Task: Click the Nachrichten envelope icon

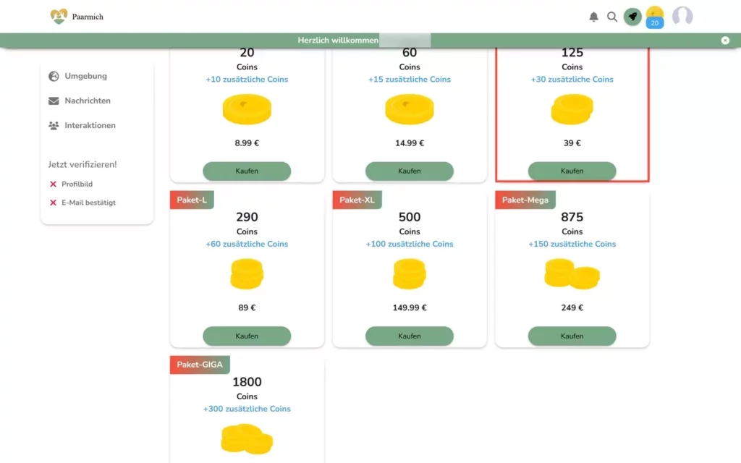Action: (54, 101)
